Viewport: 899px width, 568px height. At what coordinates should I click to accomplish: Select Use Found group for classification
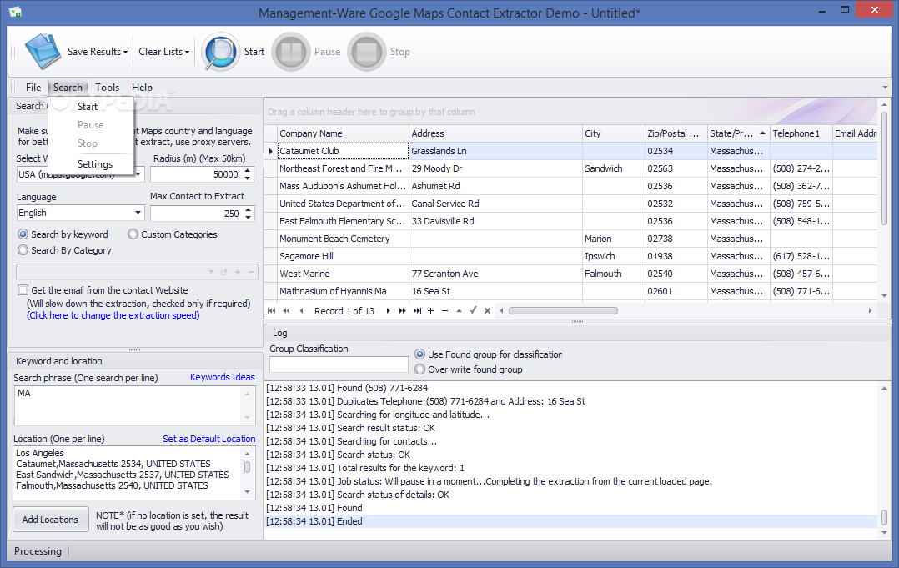pos(420,354)
